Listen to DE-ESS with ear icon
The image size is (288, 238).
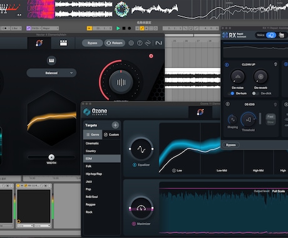click(x=275, y=104)
